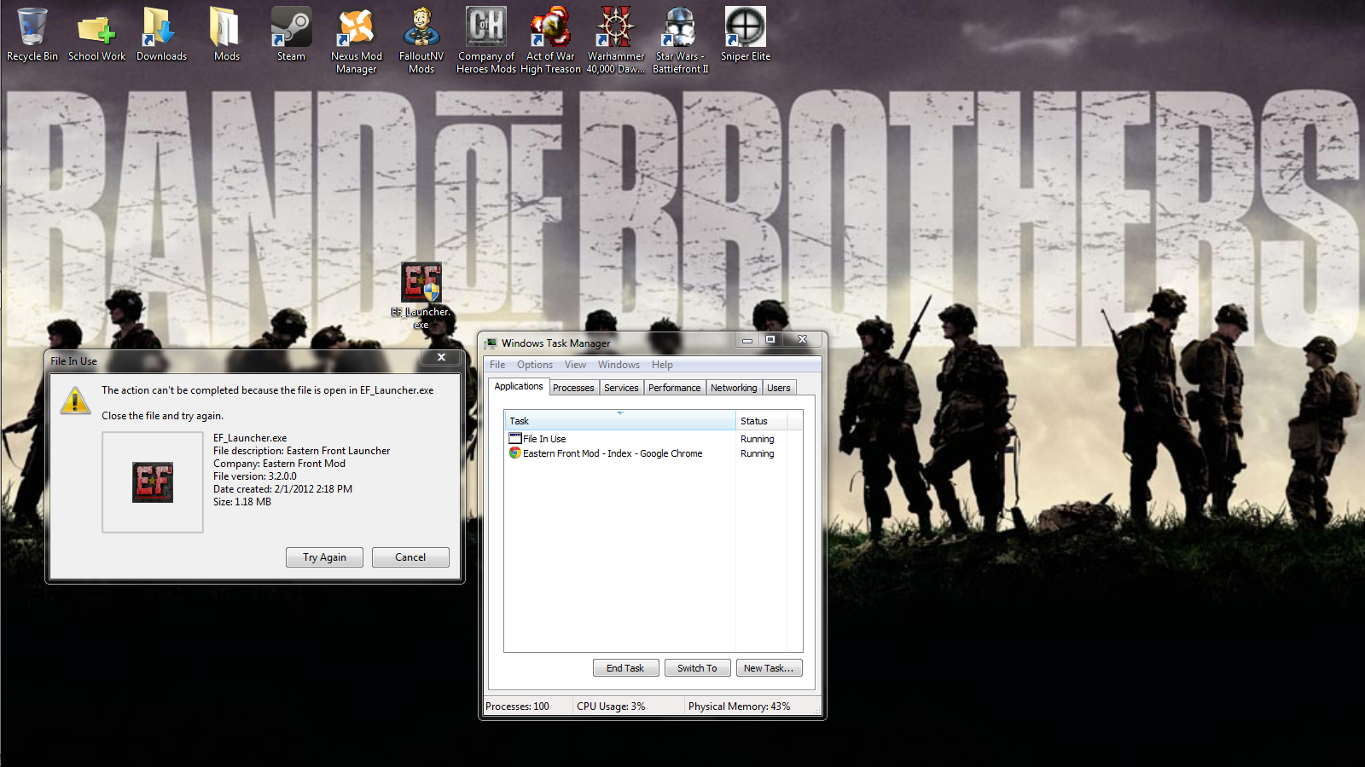Select the Eastern Front Mod Chrome task
Screen dimensions: 1365x767
(653, 453)
